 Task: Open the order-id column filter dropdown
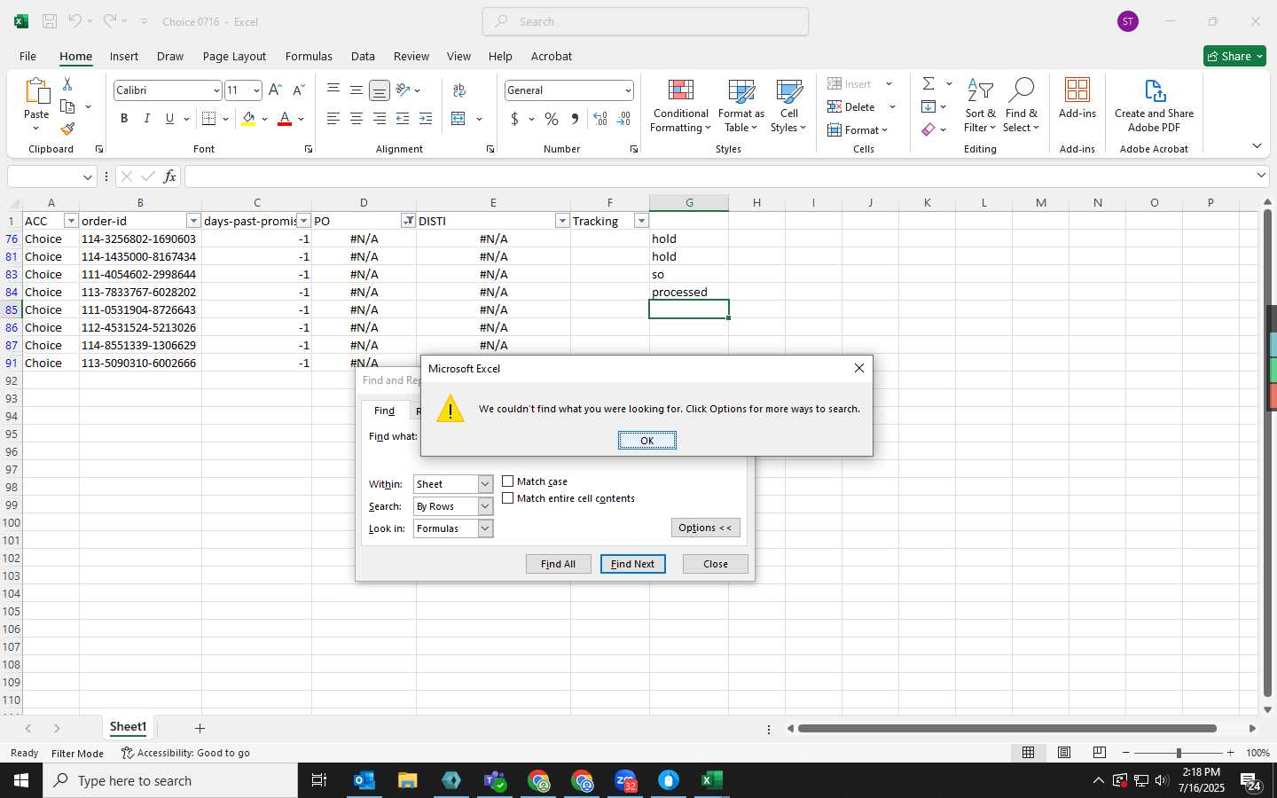(x=193, y=221)
